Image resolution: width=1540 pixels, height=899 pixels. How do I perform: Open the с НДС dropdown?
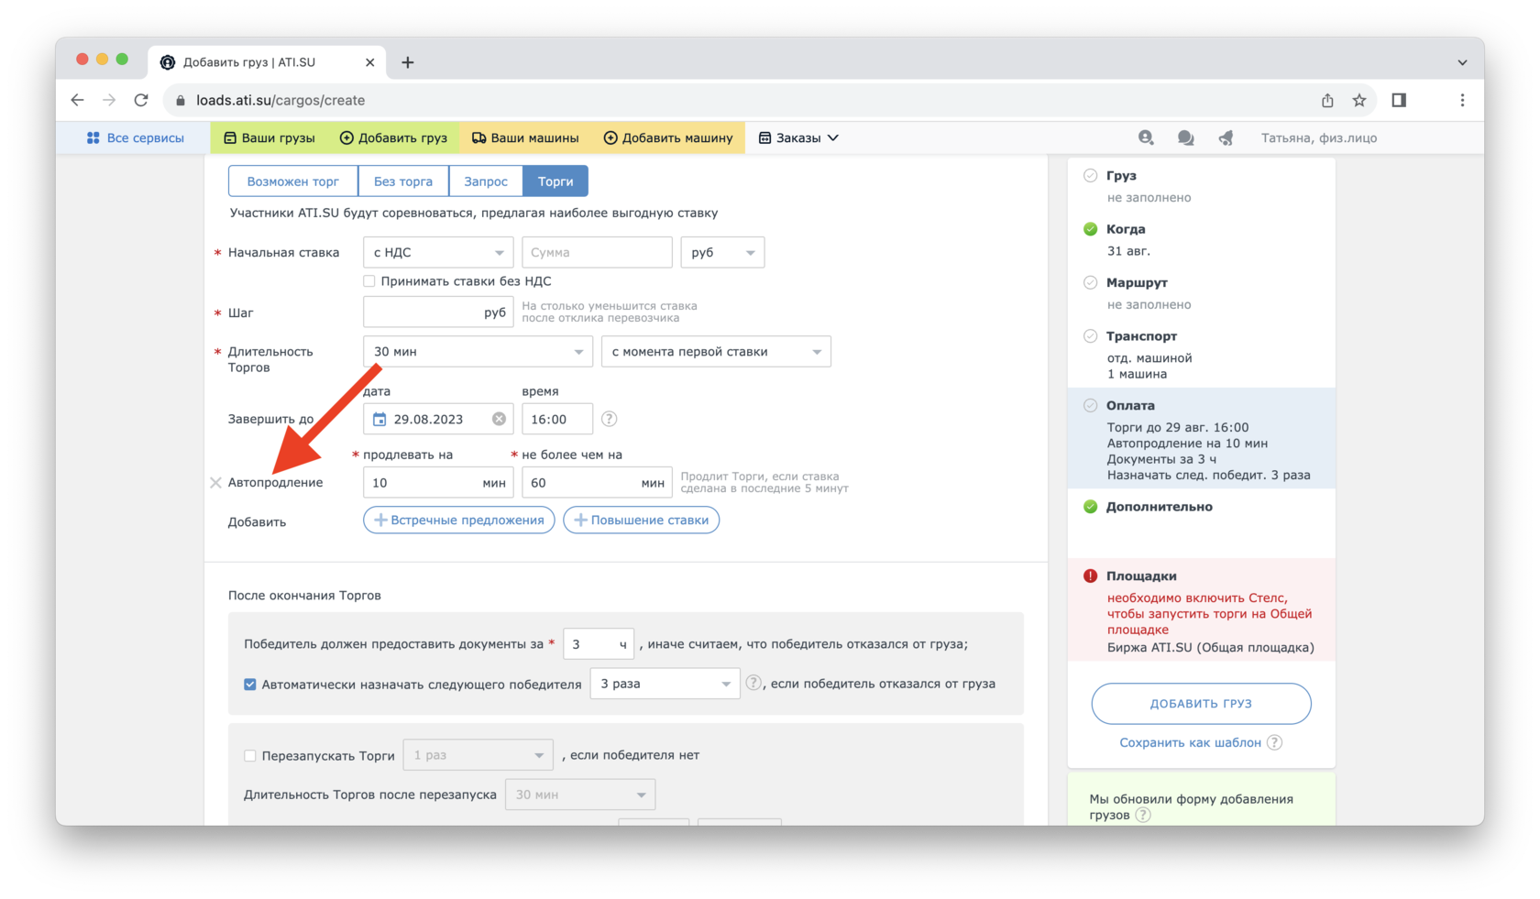tap(438, 252)
